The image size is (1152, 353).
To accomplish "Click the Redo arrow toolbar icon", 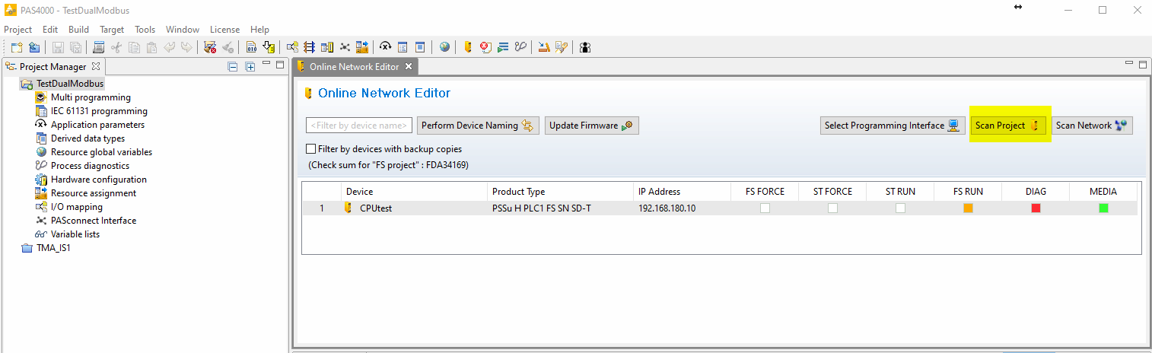I will pos(186,47).
